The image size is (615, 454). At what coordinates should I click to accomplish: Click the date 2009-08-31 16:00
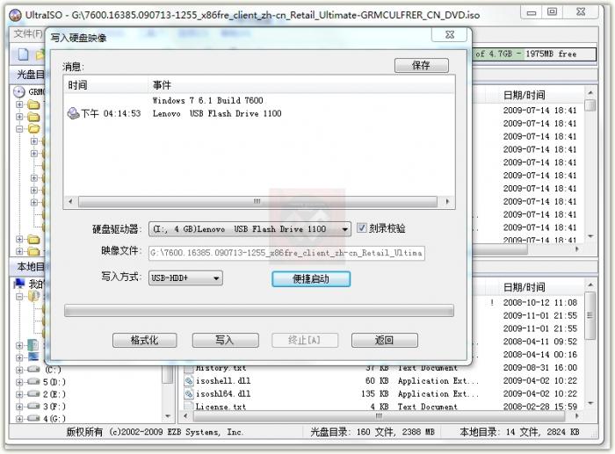click(540, 367)
